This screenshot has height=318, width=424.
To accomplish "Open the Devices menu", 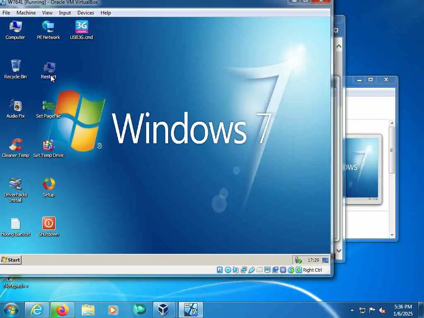I will pyautogui.click(x=86, y=13).
